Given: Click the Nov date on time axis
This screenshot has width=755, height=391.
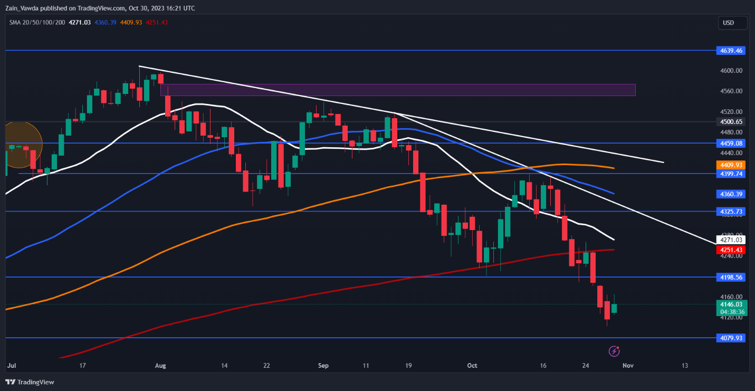Looking at the screenshot, I should (627, 365).
